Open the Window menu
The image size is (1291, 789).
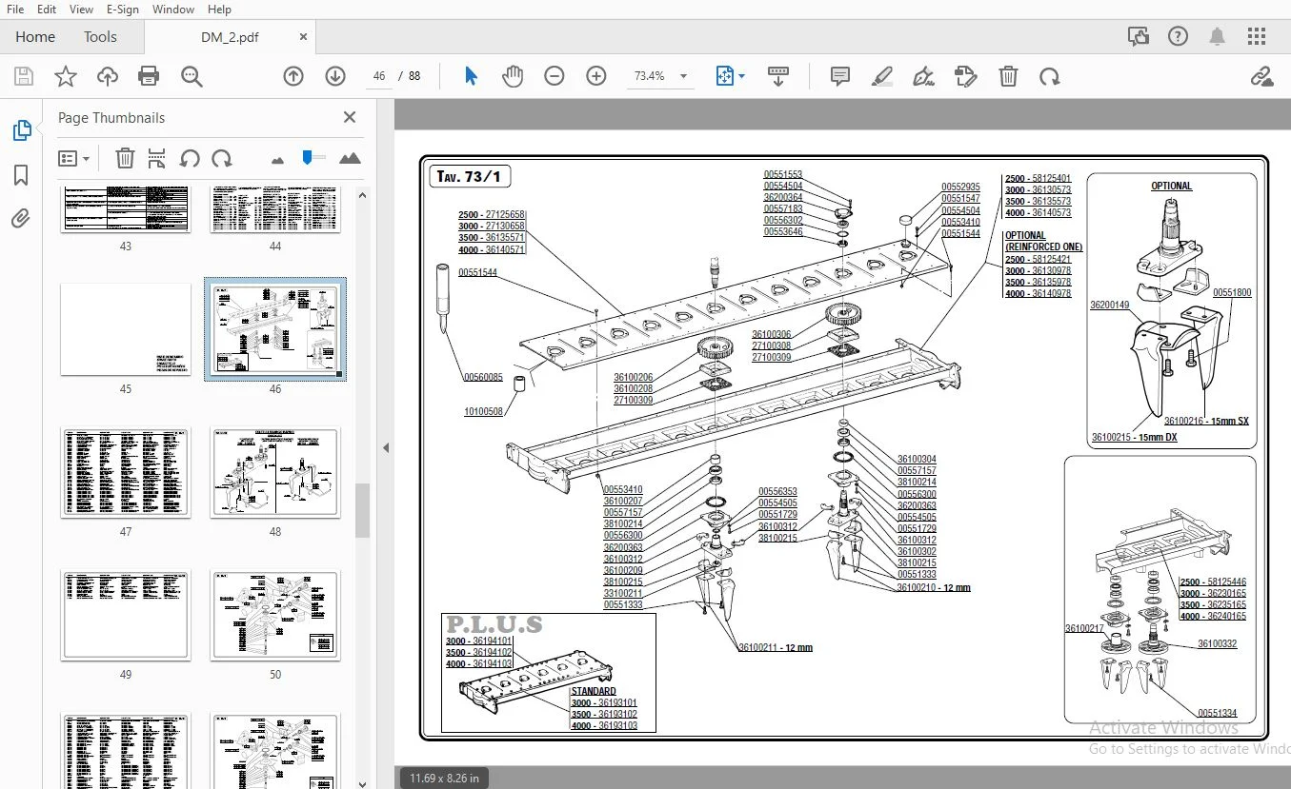point(173,10)
